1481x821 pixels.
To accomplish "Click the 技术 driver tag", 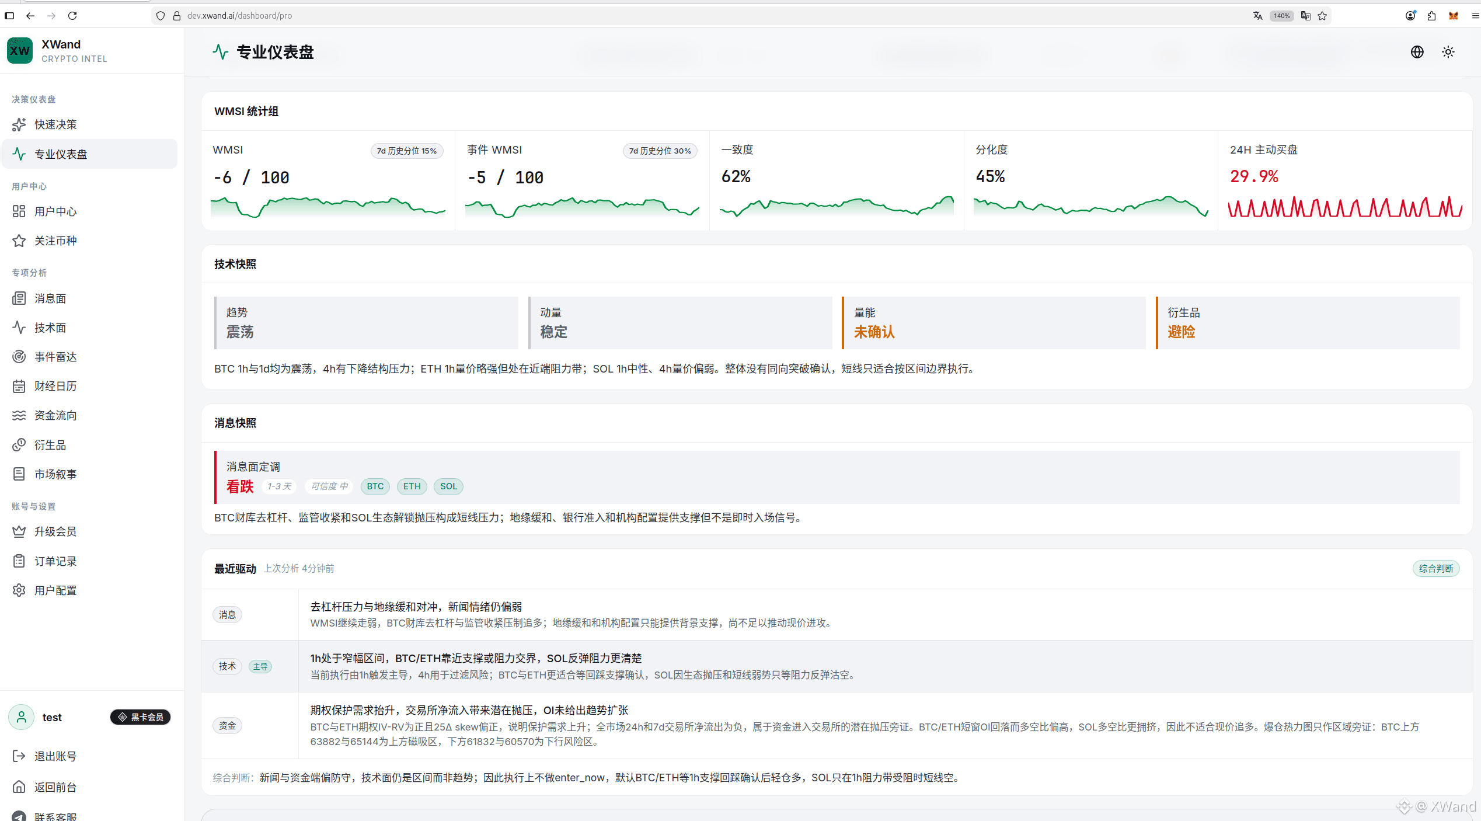I will 228,666.
